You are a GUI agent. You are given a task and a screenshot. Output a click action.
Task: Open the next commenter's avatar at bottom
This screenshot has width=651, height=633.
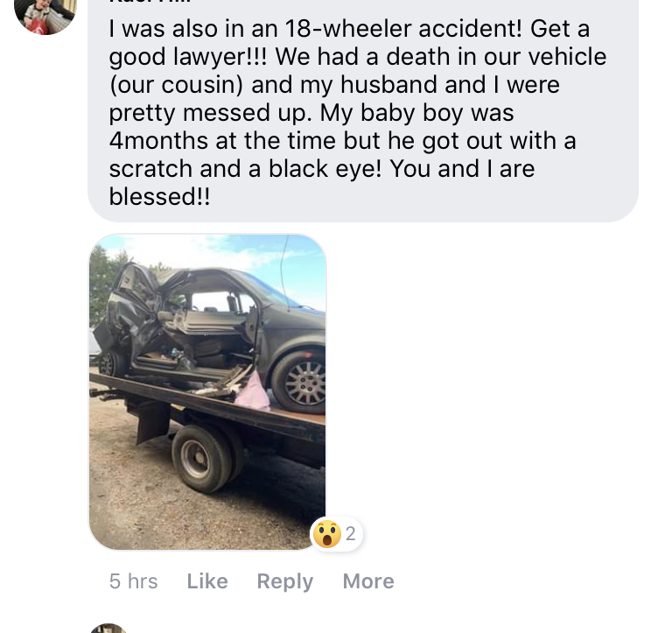coord(108,629)
